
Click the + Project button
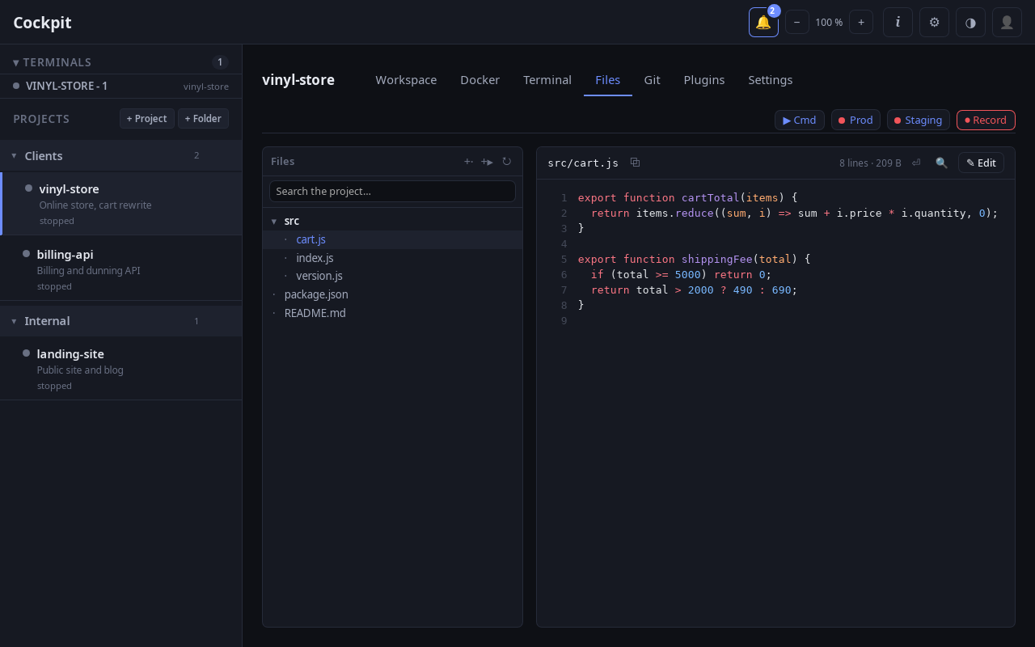[x=146, y=119]
